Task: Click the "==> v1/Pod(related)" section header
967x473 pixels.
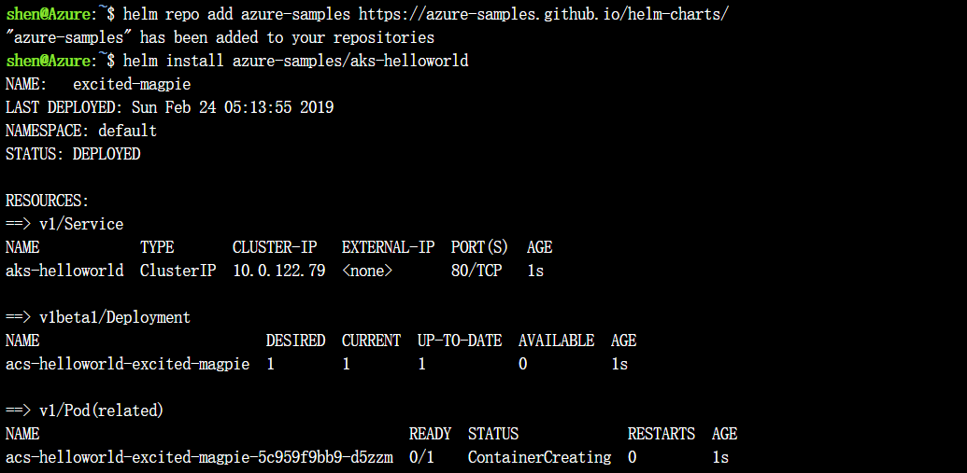Action: click(85, 410)
